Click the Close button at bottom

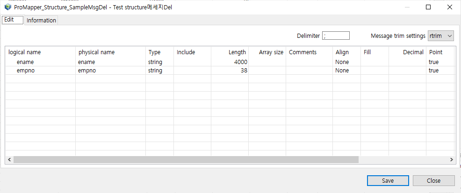[x=433, y=180]
